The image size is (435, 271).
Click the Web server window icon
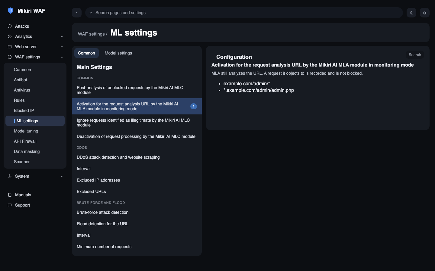click(x=10, y=47)
